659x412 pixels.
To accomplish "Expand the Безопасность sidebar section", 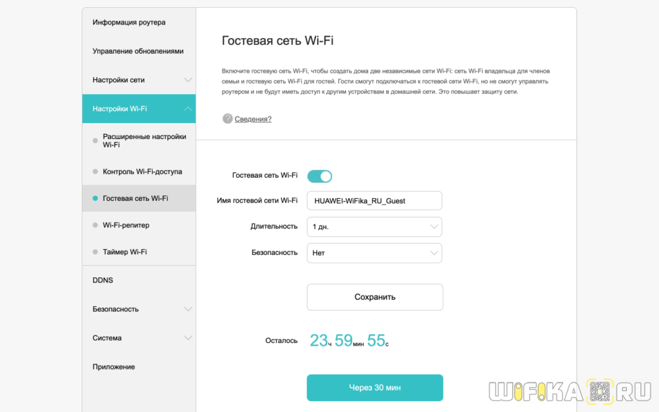I will click(x=188, y=309).
